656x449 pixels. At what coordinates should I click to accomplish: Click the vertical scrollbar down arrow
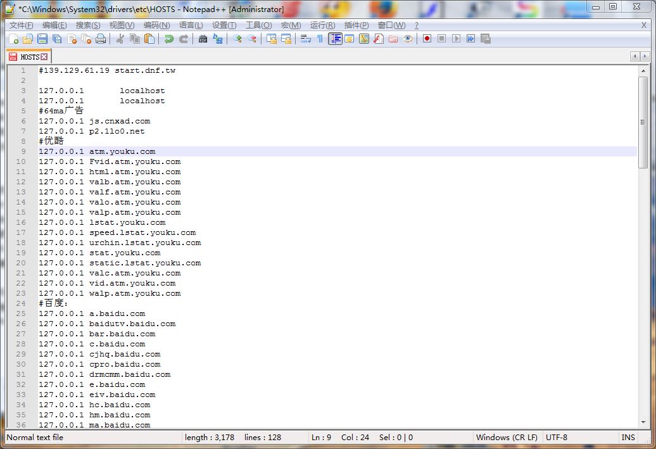(643, 422)
